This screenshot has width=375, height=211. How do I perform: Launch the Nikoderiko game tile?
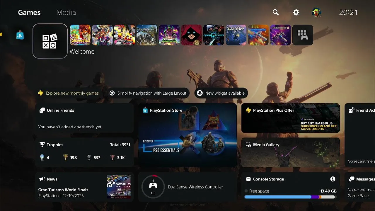click(80, 35)
